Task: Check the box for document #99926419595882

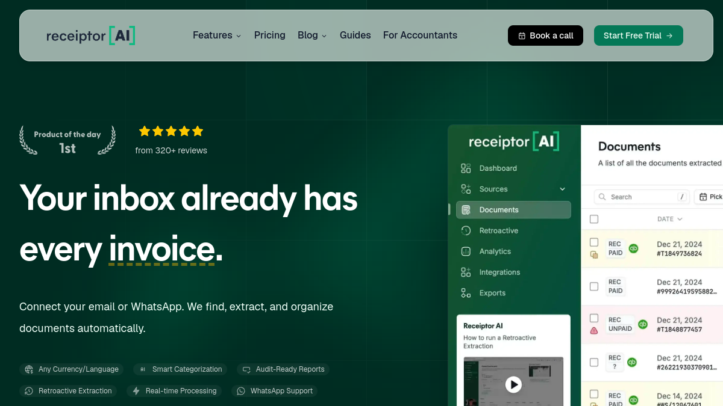Action: 594,286
